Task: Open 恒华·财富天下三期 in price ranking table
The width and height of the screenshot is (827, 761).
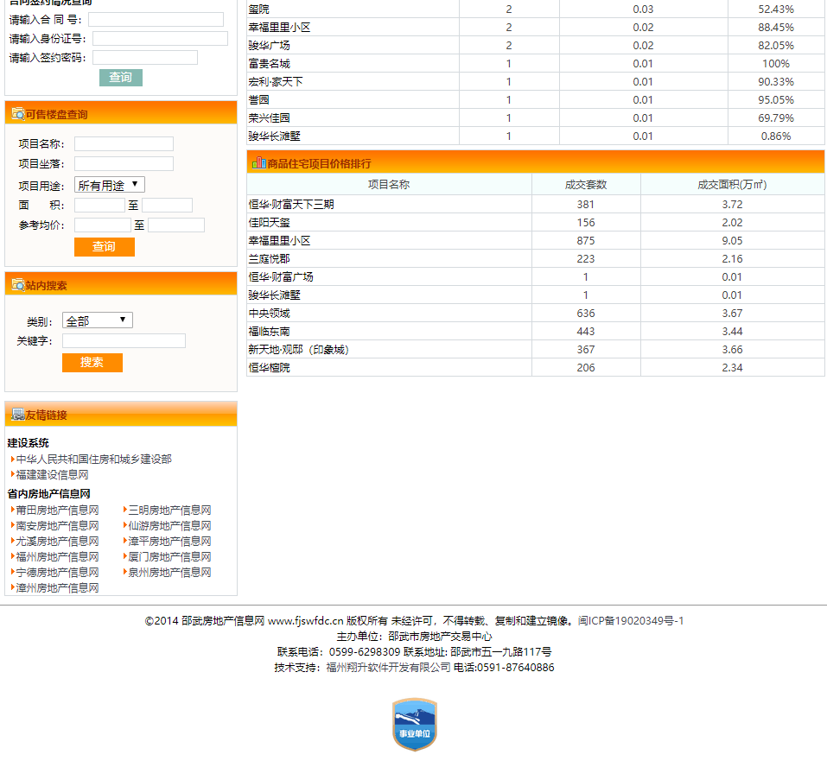Action: coord(291,205)
